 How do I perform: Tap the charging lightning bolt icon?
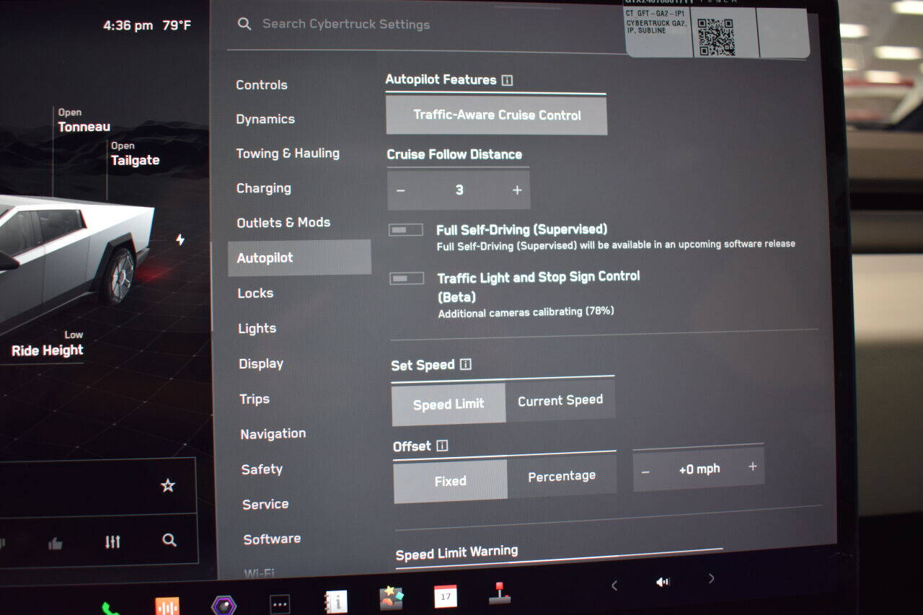tap(180, 239)
